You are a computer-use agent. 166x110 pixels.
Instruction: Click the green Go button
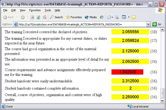coord(157,24)
